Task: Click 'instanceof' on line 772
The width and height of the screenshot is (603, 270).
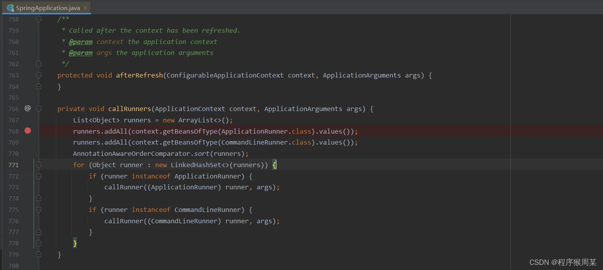Action: pyautogui.click(x=151, y=176)
